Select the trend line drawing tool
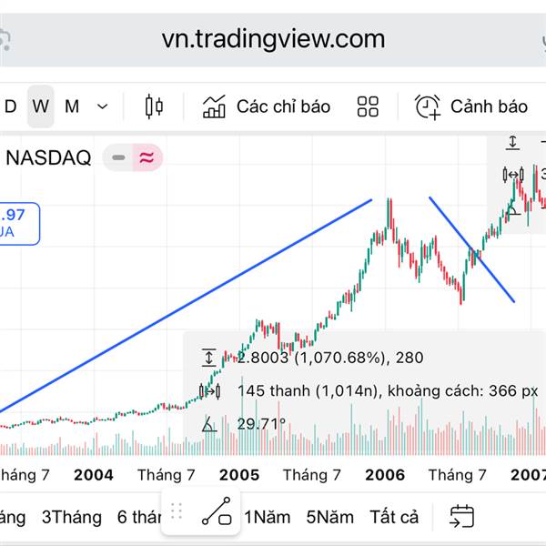This screenshot has height=546, width=546. tap(217, 514)
